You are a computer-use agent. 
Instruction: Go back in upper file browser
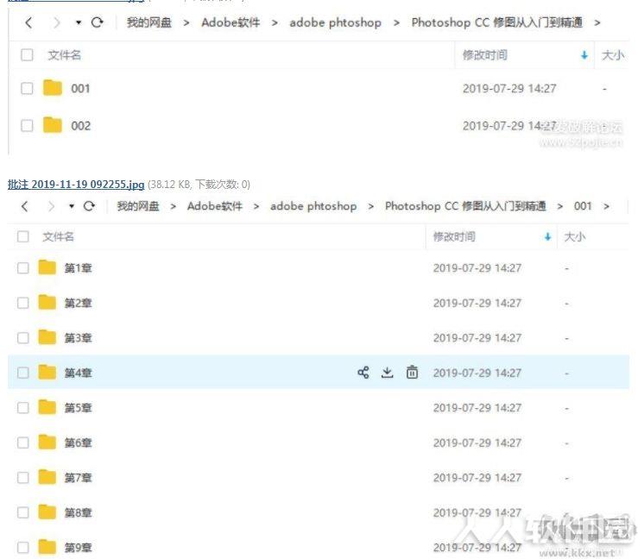coord(28,22)
